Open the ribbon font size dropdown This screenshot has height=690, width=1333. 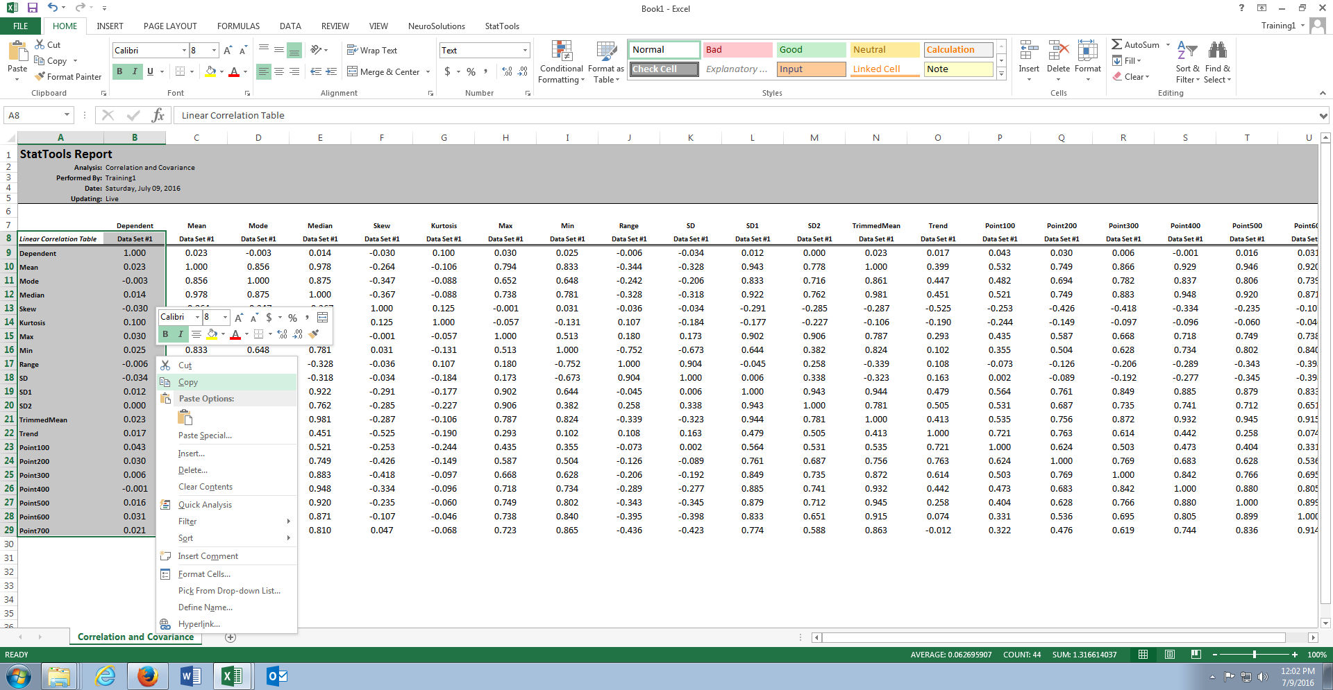(214, 51)
